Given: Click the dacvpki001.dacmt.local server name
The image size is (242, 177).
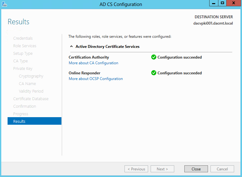Looking at the screenshot, I should pyautogui.click(x=213, y=23).
